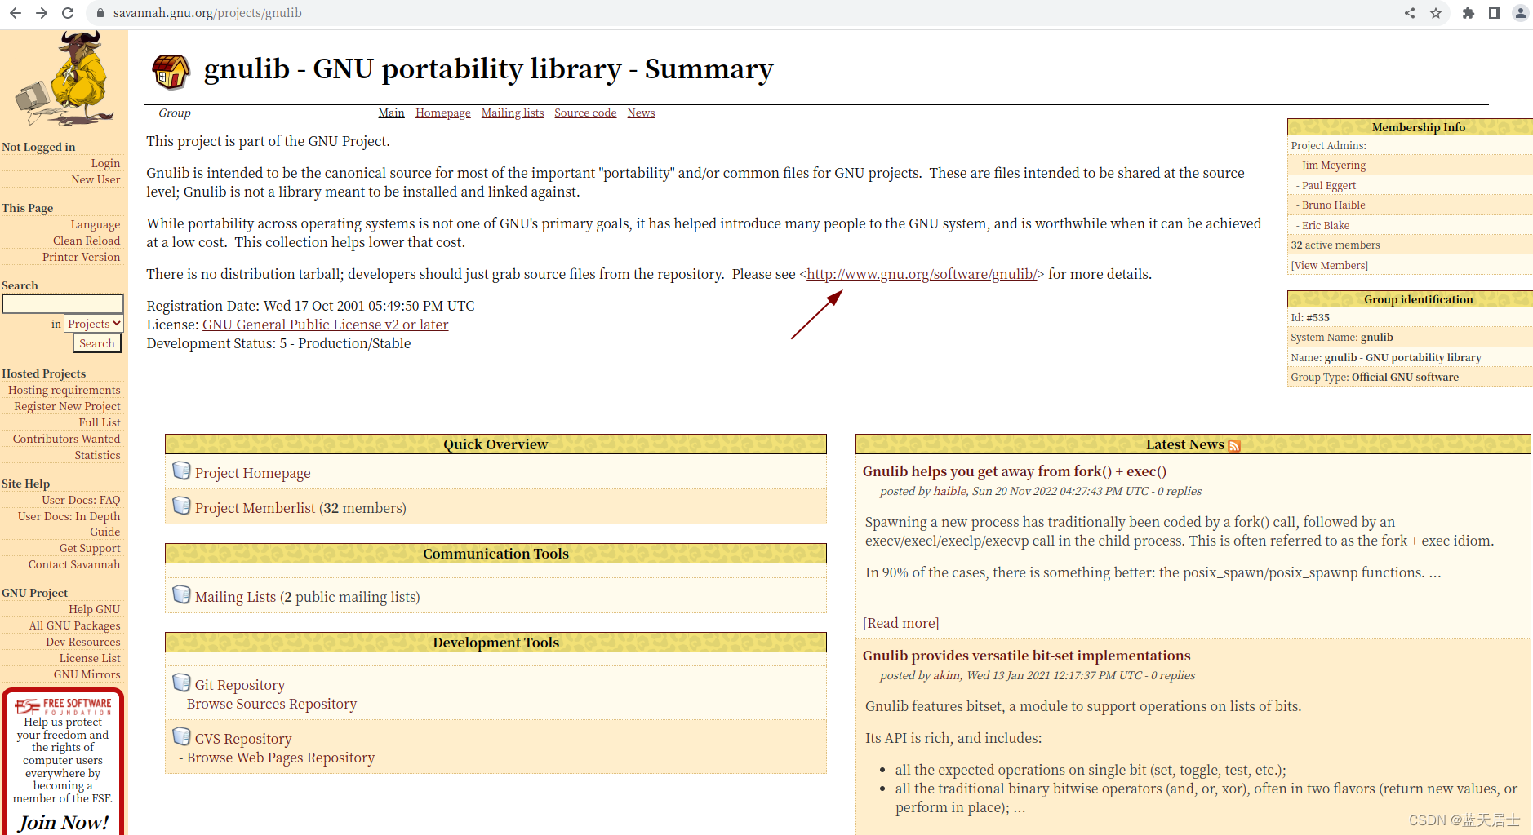Click Register New Project link
Viewport: 1533px width, 835px height.
pyautogui.click(x=67, y=406)
